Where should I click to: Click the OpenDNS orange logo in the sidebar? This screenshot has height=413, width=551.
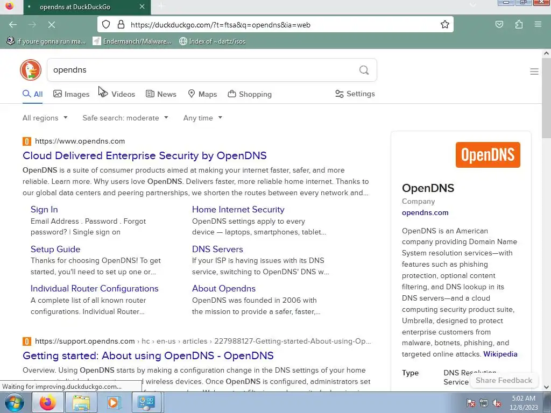click(488, 155)
